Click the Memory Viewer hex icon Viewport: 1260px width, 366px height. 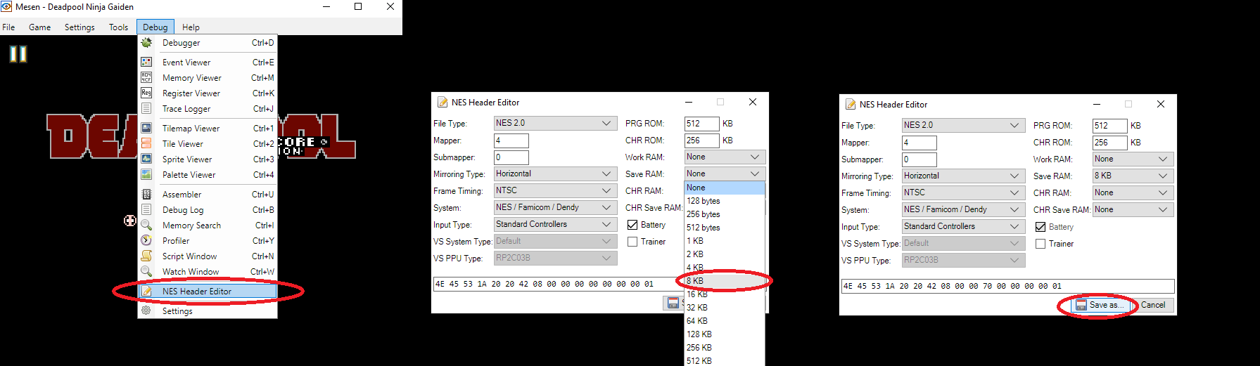click(x=146, y=77)
